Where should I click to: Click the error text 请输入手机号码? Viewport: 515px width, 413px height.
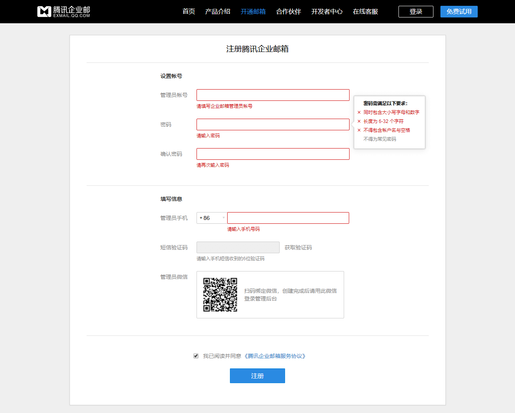click(x=244, y=229)
